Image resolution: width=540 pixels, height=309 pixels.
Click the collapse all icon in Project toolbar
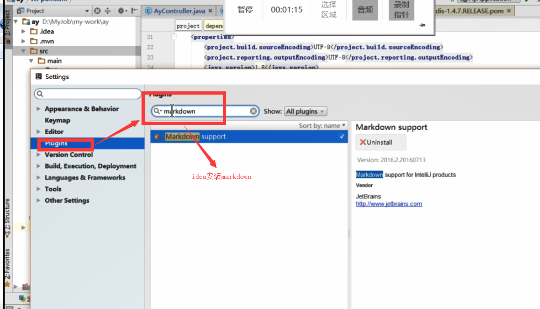[x=108, y=11]
